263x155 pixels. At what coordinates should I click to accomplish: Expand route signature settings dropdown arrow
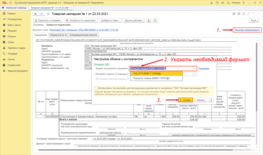(x=195, y=74)
